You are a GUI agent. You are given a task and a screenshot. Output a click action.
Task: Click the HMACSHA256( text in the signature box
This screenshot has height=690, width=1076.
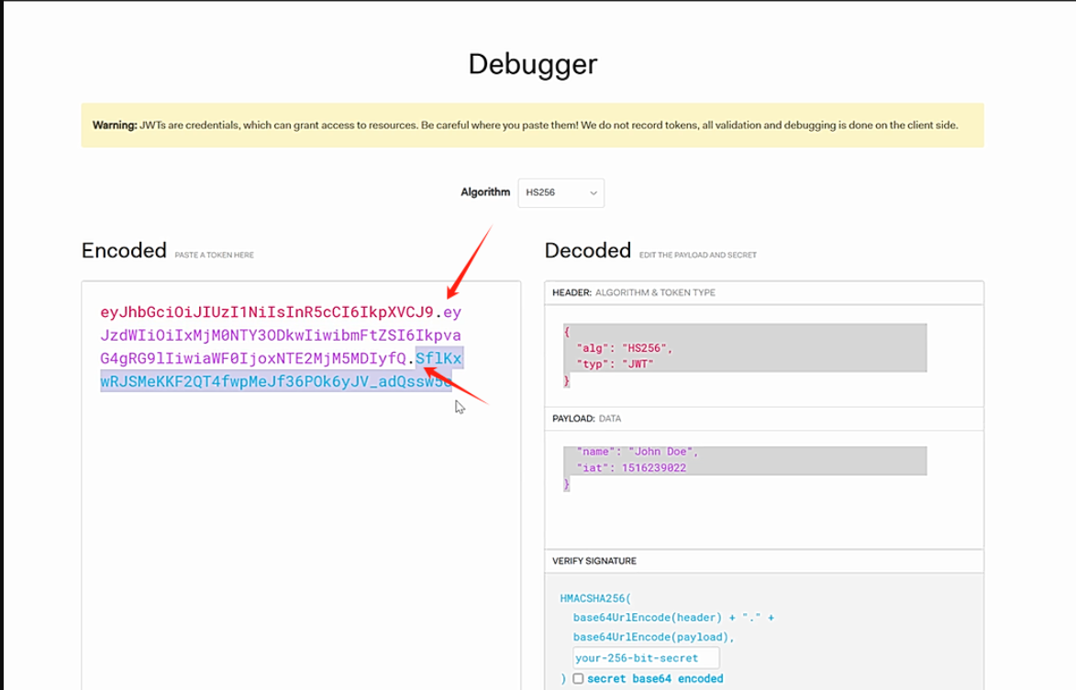click(595, 598)
